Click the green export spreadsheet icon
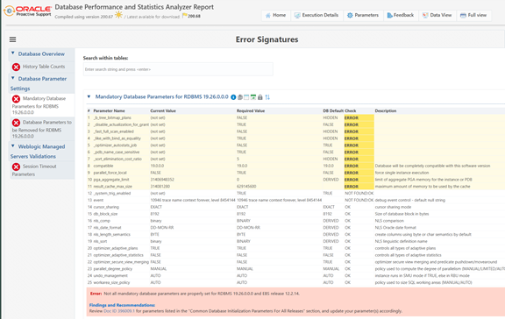This screenshot has width=505, height=319. 253,97
